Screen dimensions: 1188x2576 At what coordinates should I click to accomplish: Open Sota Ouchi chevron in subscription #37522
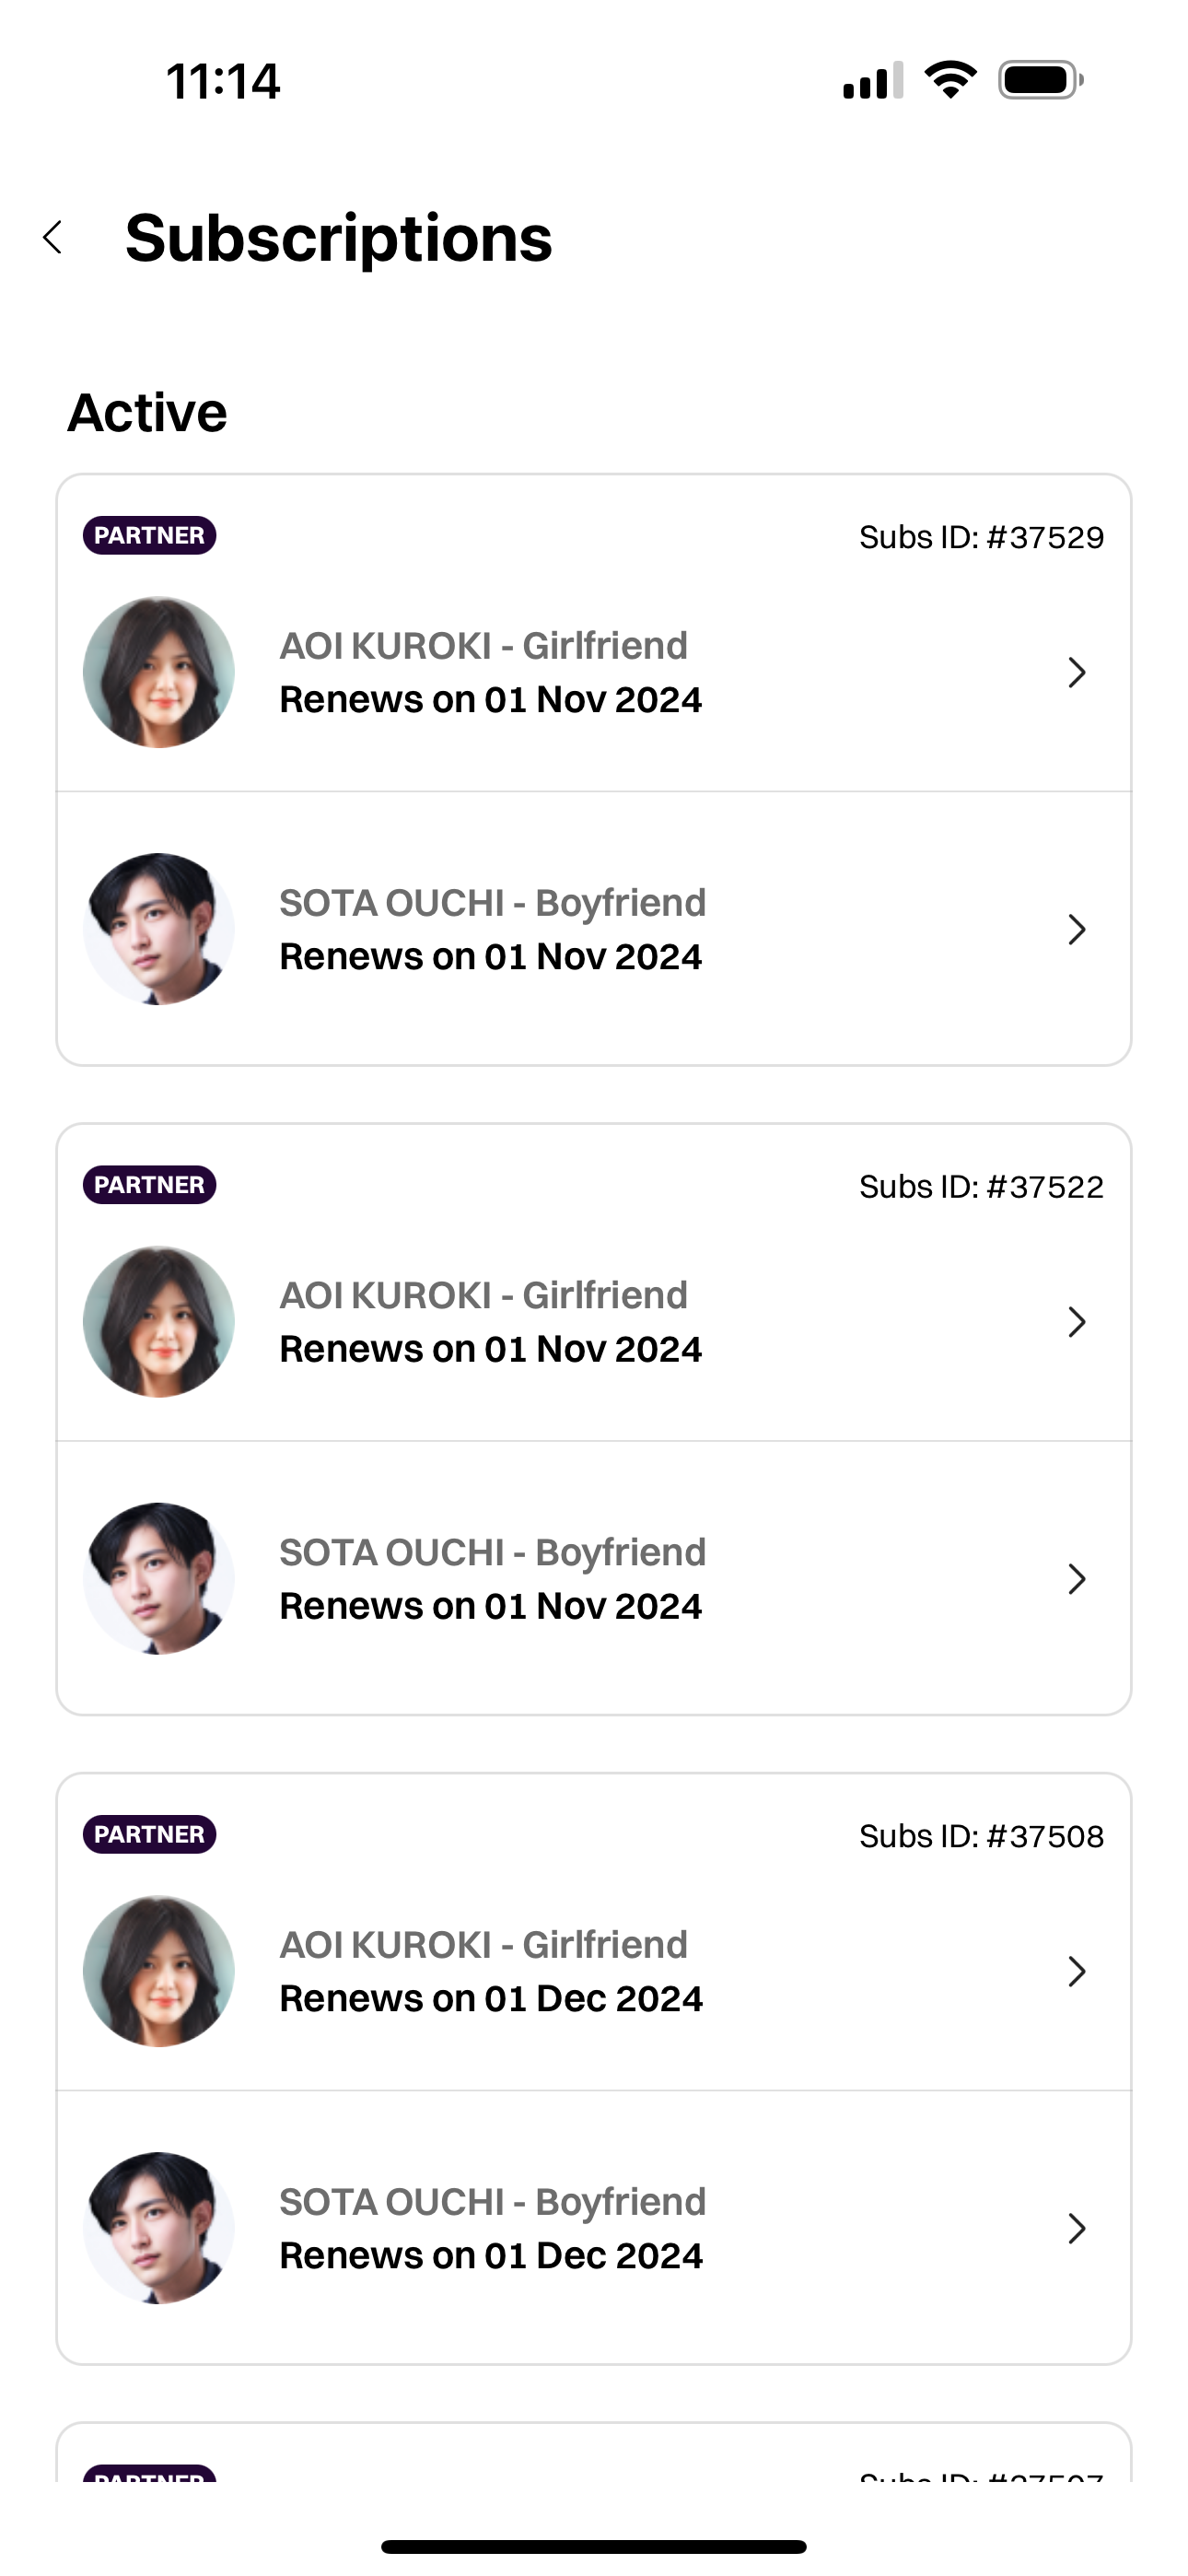click(1076, 1579)
